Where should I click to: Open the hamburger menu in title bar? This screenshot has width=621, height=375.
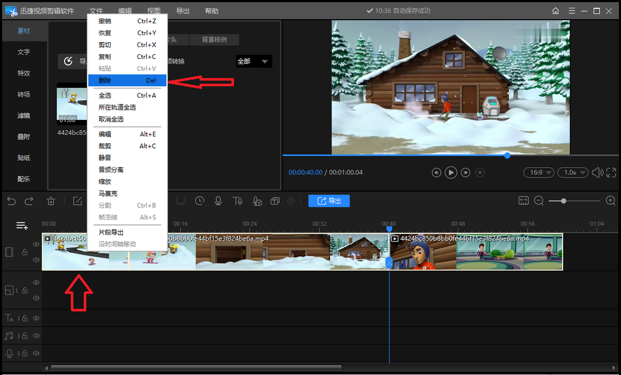(x=571, y=11)
